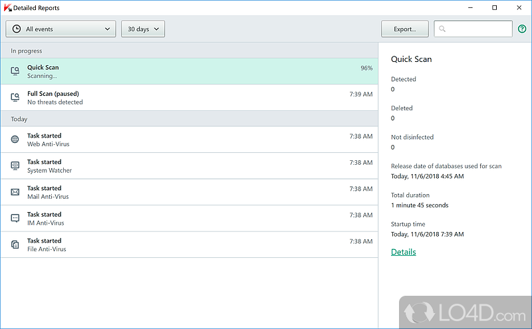Viewport: 532px width, 329px height.
Task: Click the magnifier icon in search box
Action: click(442, 29)
